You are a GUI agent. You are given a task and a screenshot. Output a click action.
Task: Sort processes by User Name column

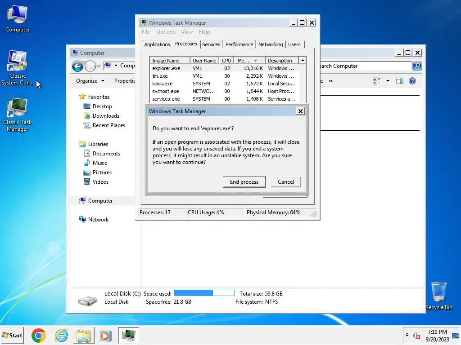[x=204, y=61]
